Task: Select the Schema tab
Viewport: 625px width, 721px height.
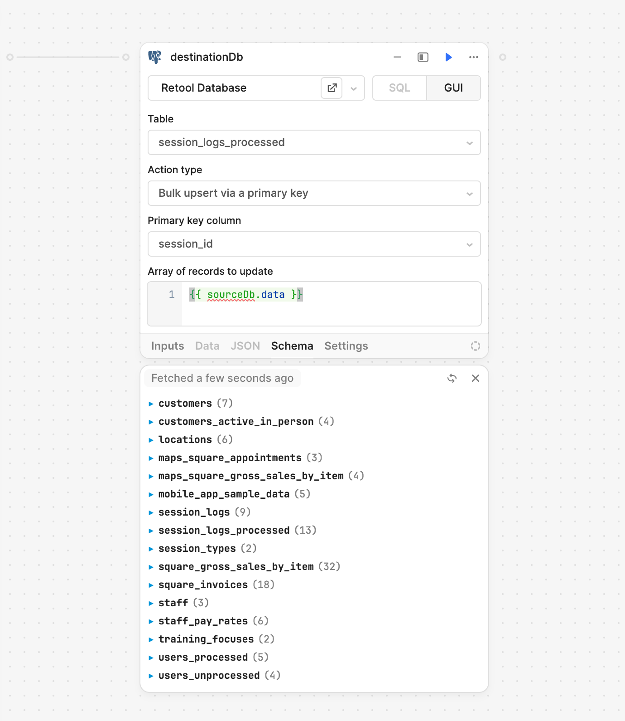Action: point(292,346)
